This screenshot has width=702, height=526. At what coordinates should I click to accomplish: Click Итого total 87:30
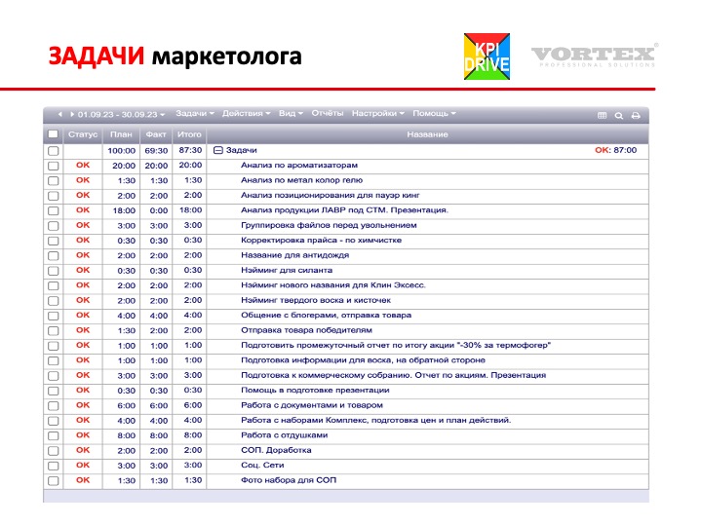pyautogui.click(x=190, y=150)
